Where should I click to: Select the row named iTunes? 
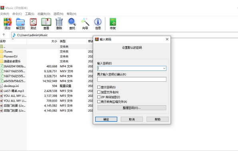(46, 51)
